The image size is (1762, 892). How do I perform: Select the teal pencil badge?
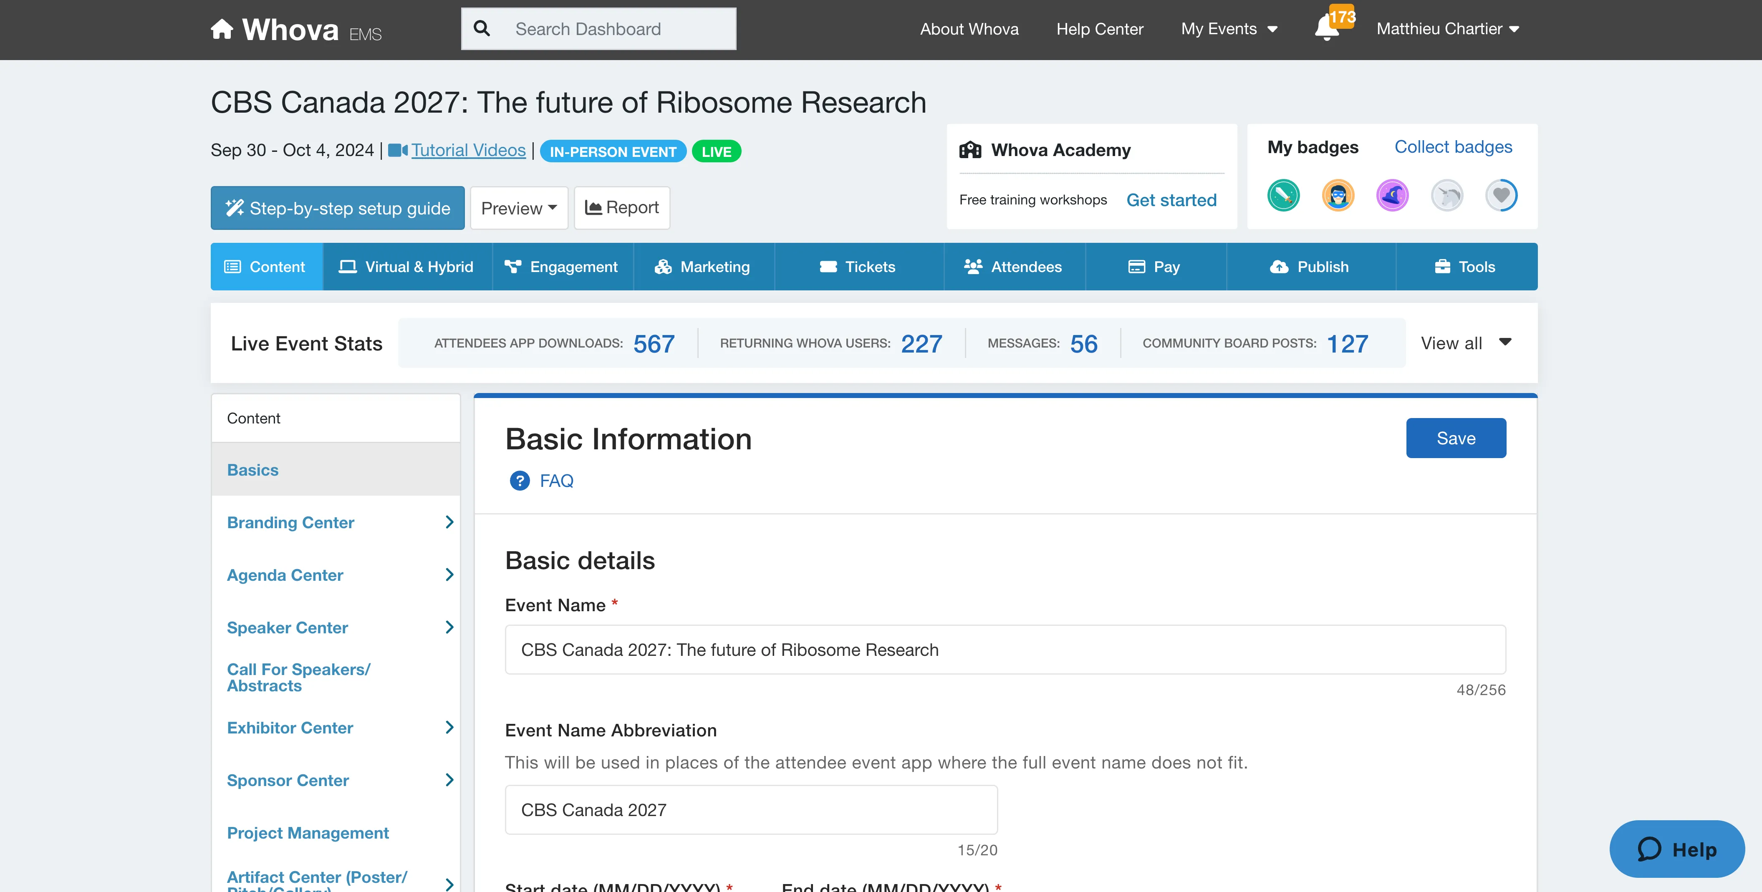point(1283,196)
